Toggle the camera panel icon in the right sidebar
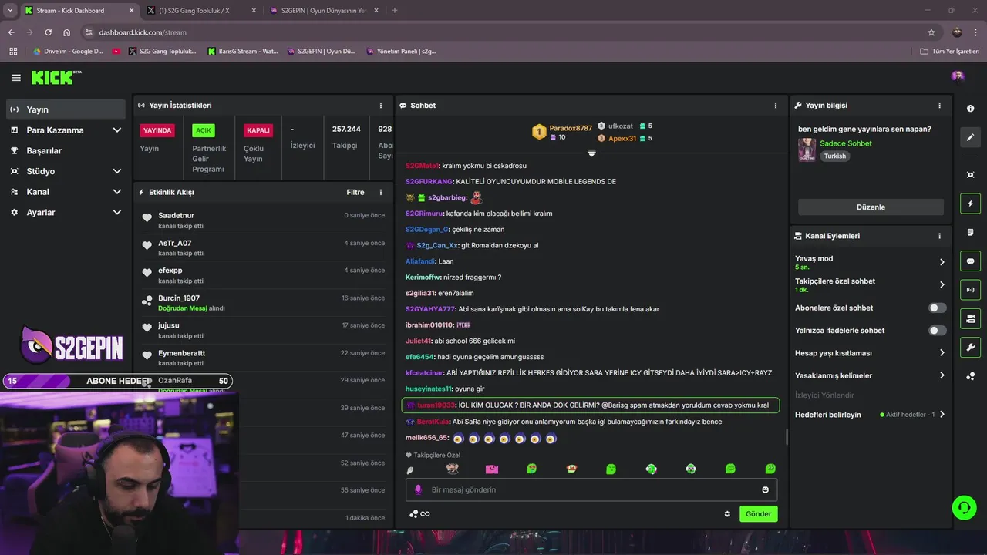The width and height of the screenshot is (987, 555). pos(970,318)
